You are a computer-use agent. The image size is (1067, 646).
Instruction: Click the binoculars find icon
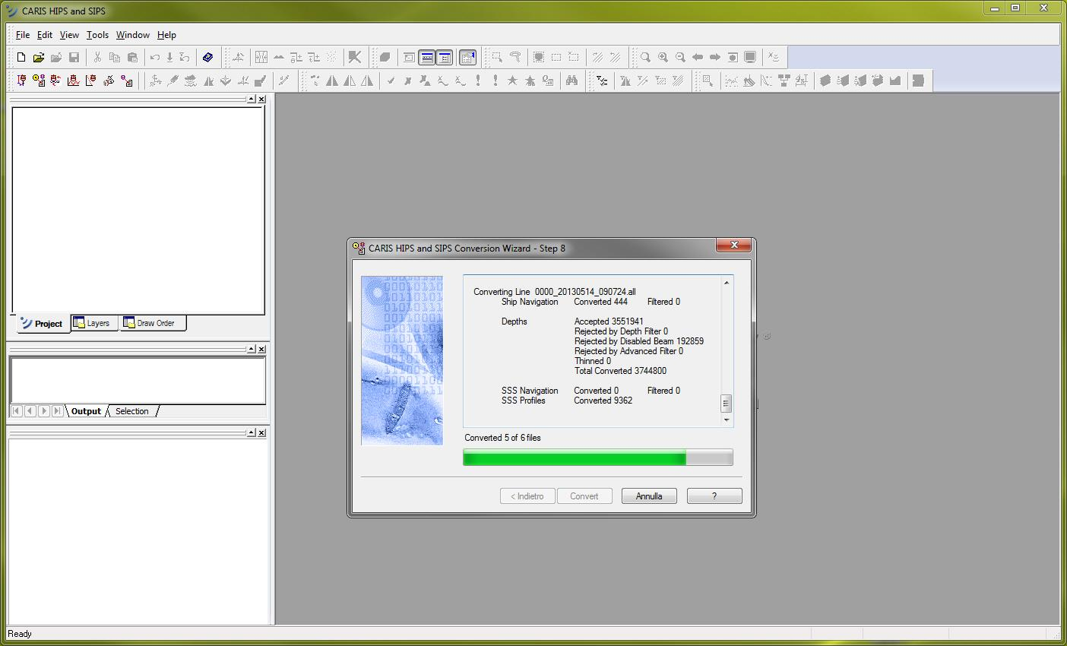tap(571, 81)
